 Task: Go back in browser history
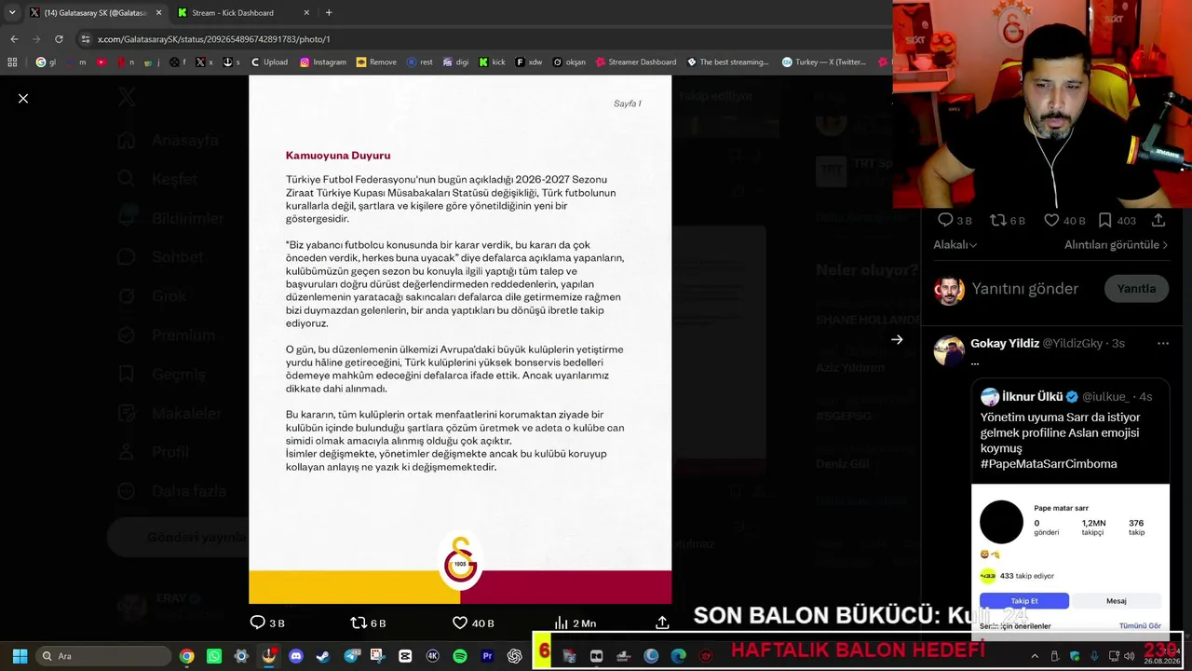[x=14, y=39]
